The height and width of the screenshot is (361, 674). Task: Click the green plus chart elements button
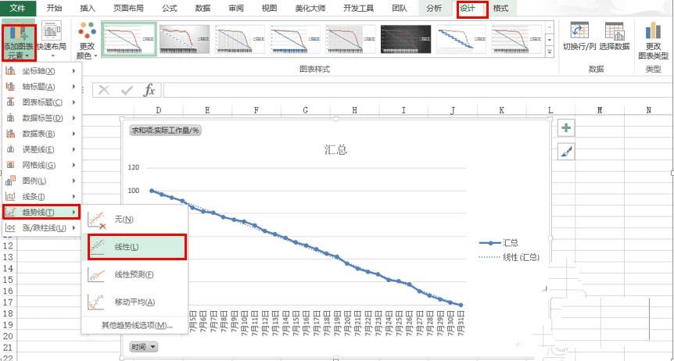566,127
